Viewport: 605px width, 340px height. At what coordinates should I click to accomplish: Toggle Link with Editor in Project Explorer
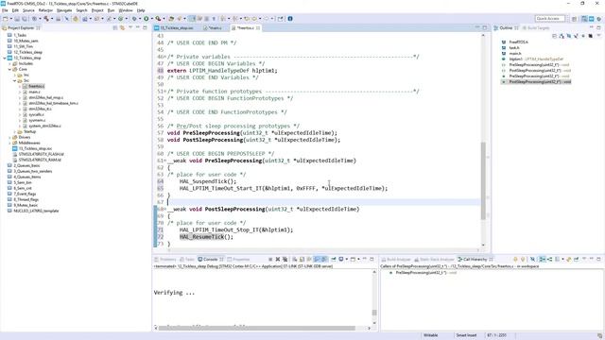122,28
